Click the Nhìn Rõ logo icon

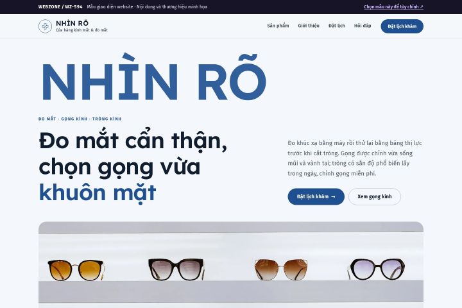pyautogui.click(x=45, y=26)
